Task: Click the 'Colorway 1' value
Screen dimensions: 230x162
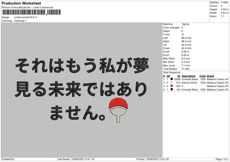Action: tap(20, 21)
